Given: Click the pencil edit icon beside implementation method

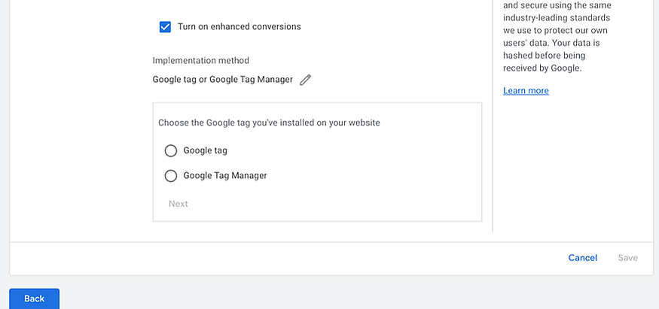Looking at the screenshot, I should point(305,80).
